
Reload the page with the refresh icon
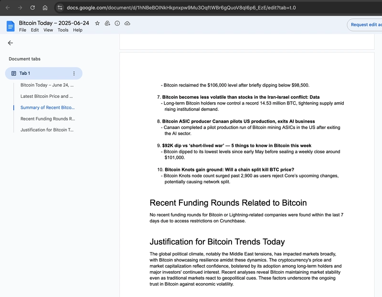pos(32,8)
